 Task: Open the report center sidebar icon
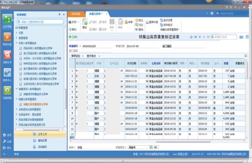7,72
